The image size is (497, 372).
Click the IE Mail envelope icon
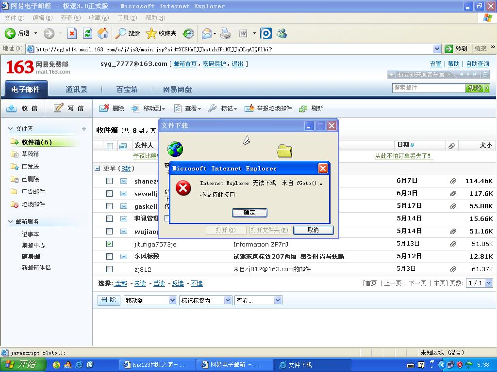tap(207, 33)
